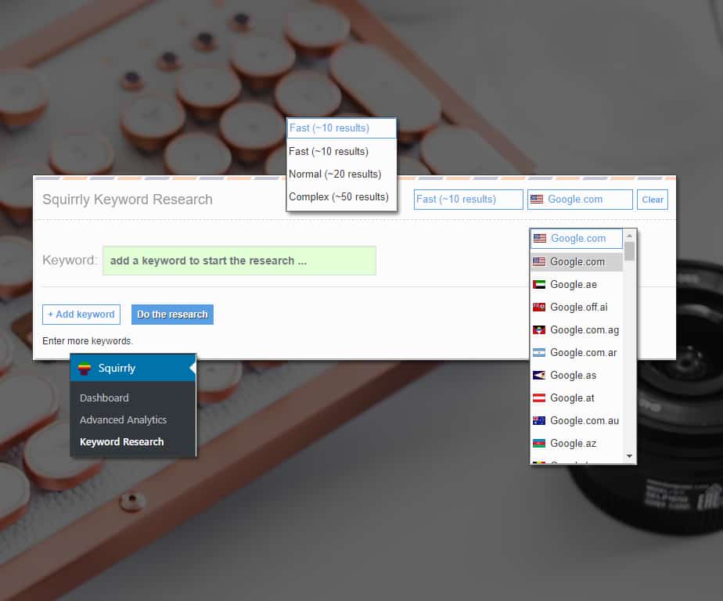
Task: Open the Fast (~10 results) speed dropdown in header
Action: 468,200
